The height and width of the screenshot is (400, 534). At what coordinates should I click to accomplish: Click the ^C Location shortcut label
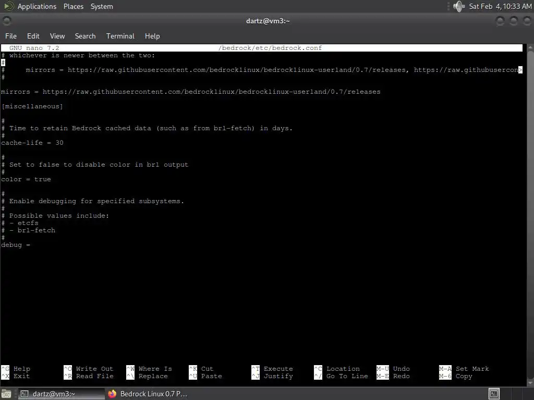(337, 369)
